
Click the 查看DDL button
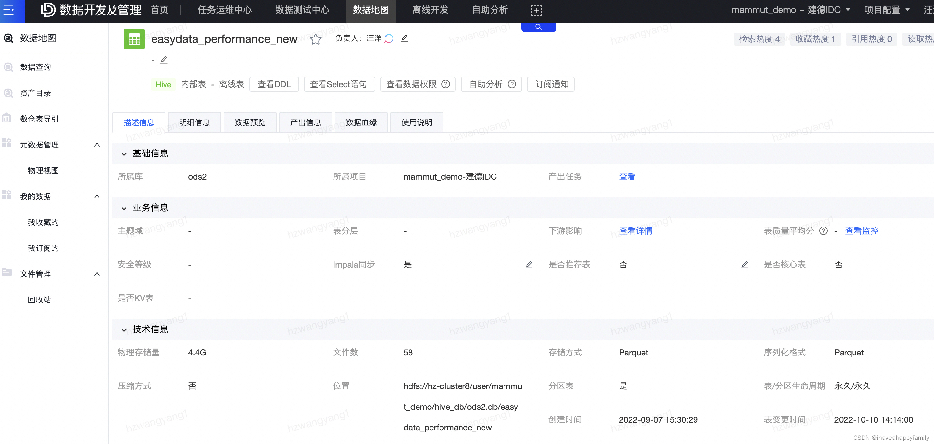[274, 84]
